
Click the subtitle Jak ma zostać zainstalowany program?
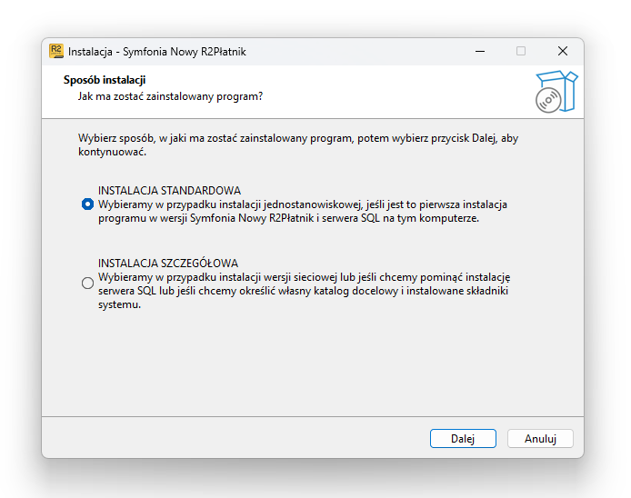coord(170,96)
